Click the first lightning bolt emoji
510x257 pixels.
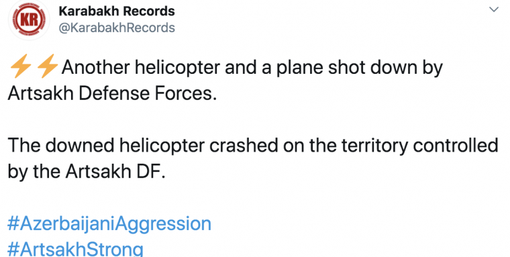(21, 66)
